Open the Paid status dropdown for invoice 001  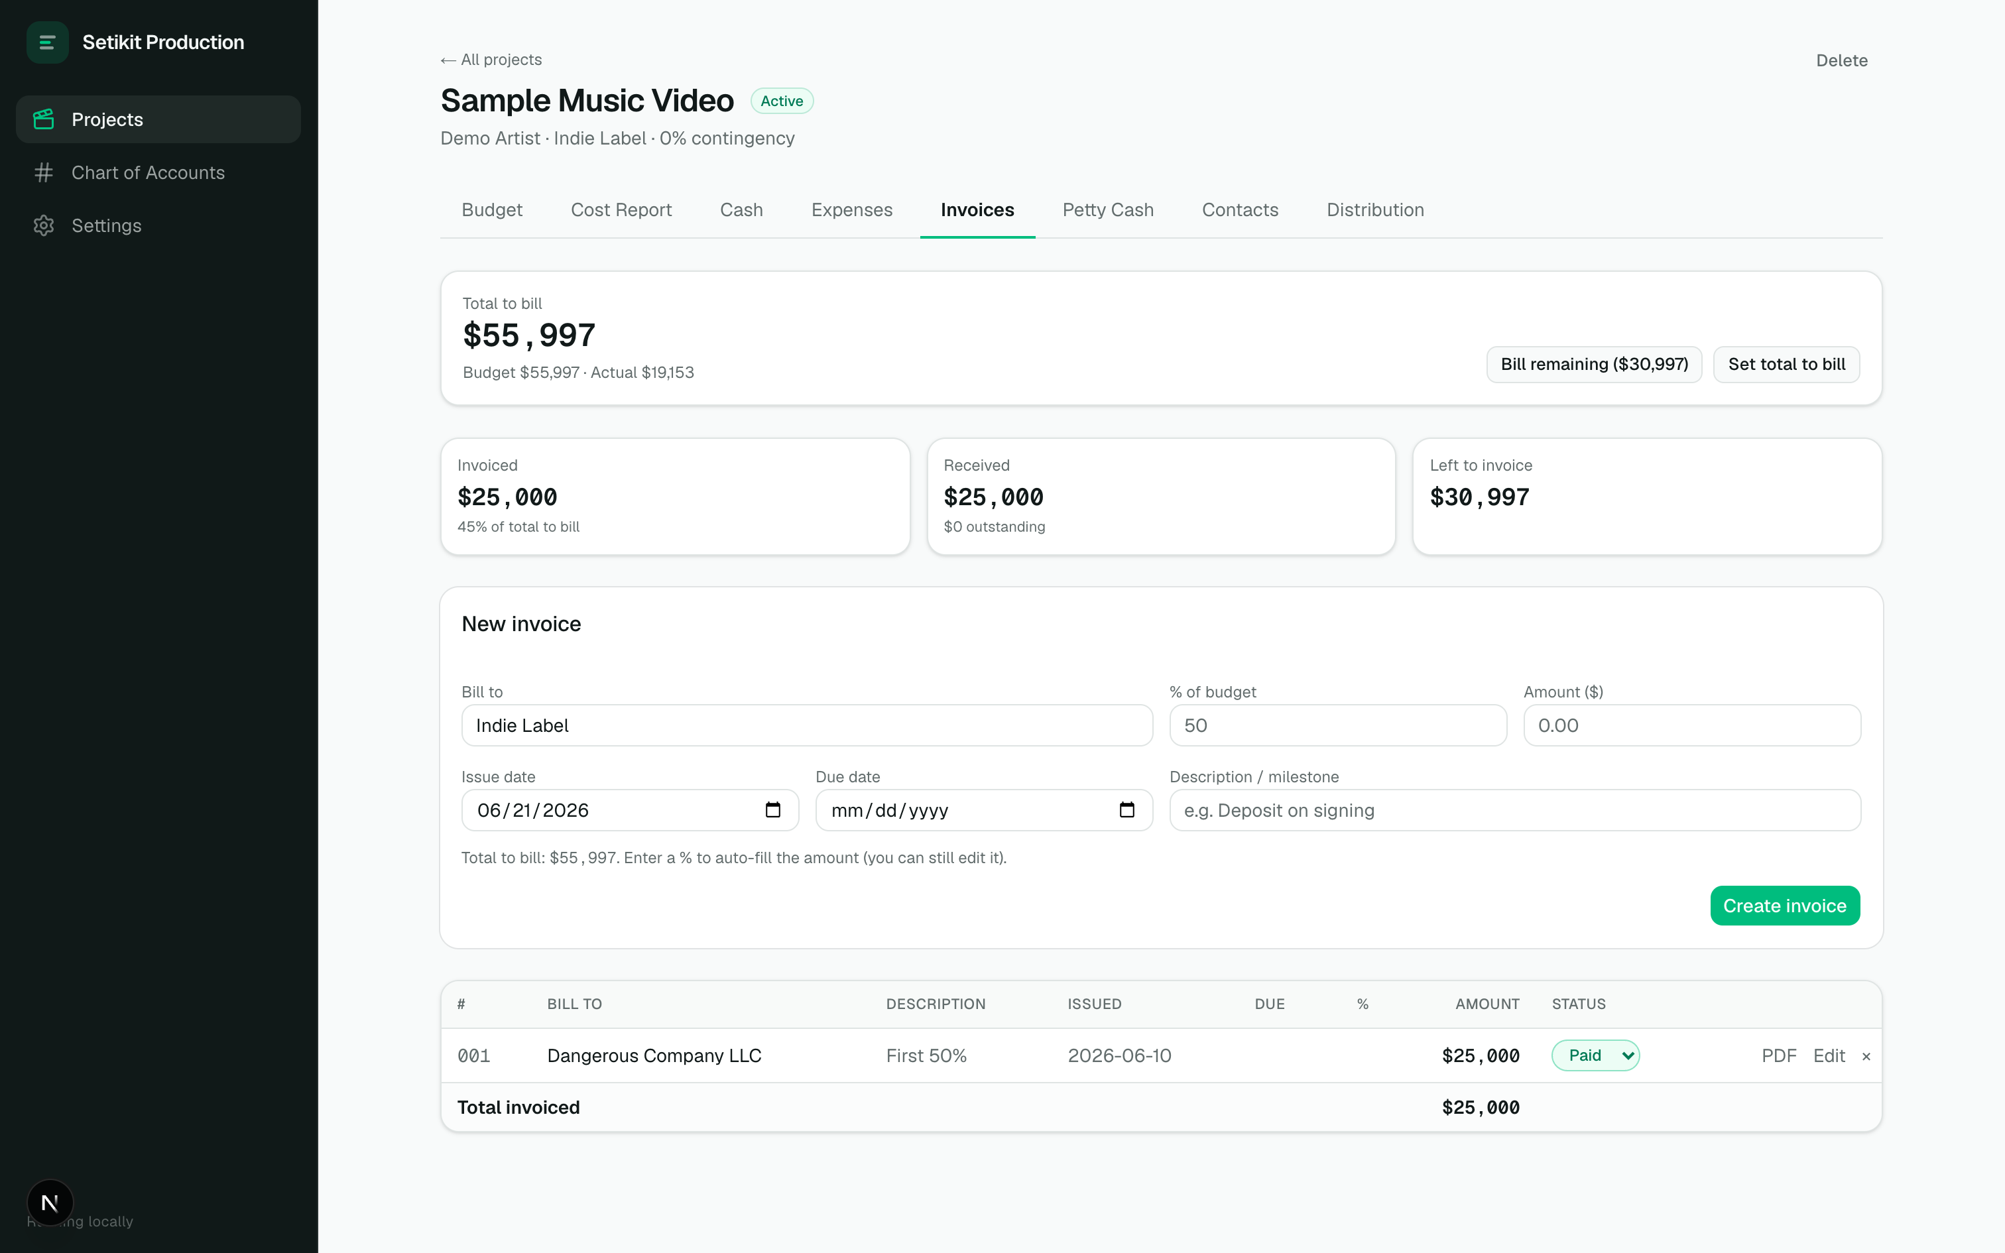pyautogui.click(x=1595, y=1055)
